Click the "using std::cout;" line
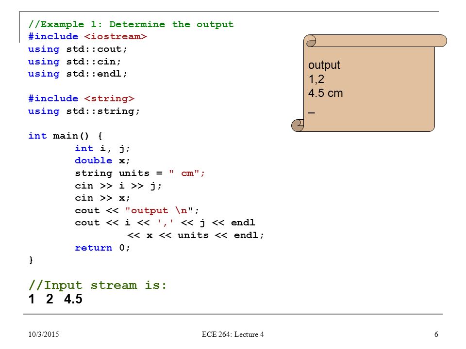Viewport: 466px width, 349px height. 78,49
